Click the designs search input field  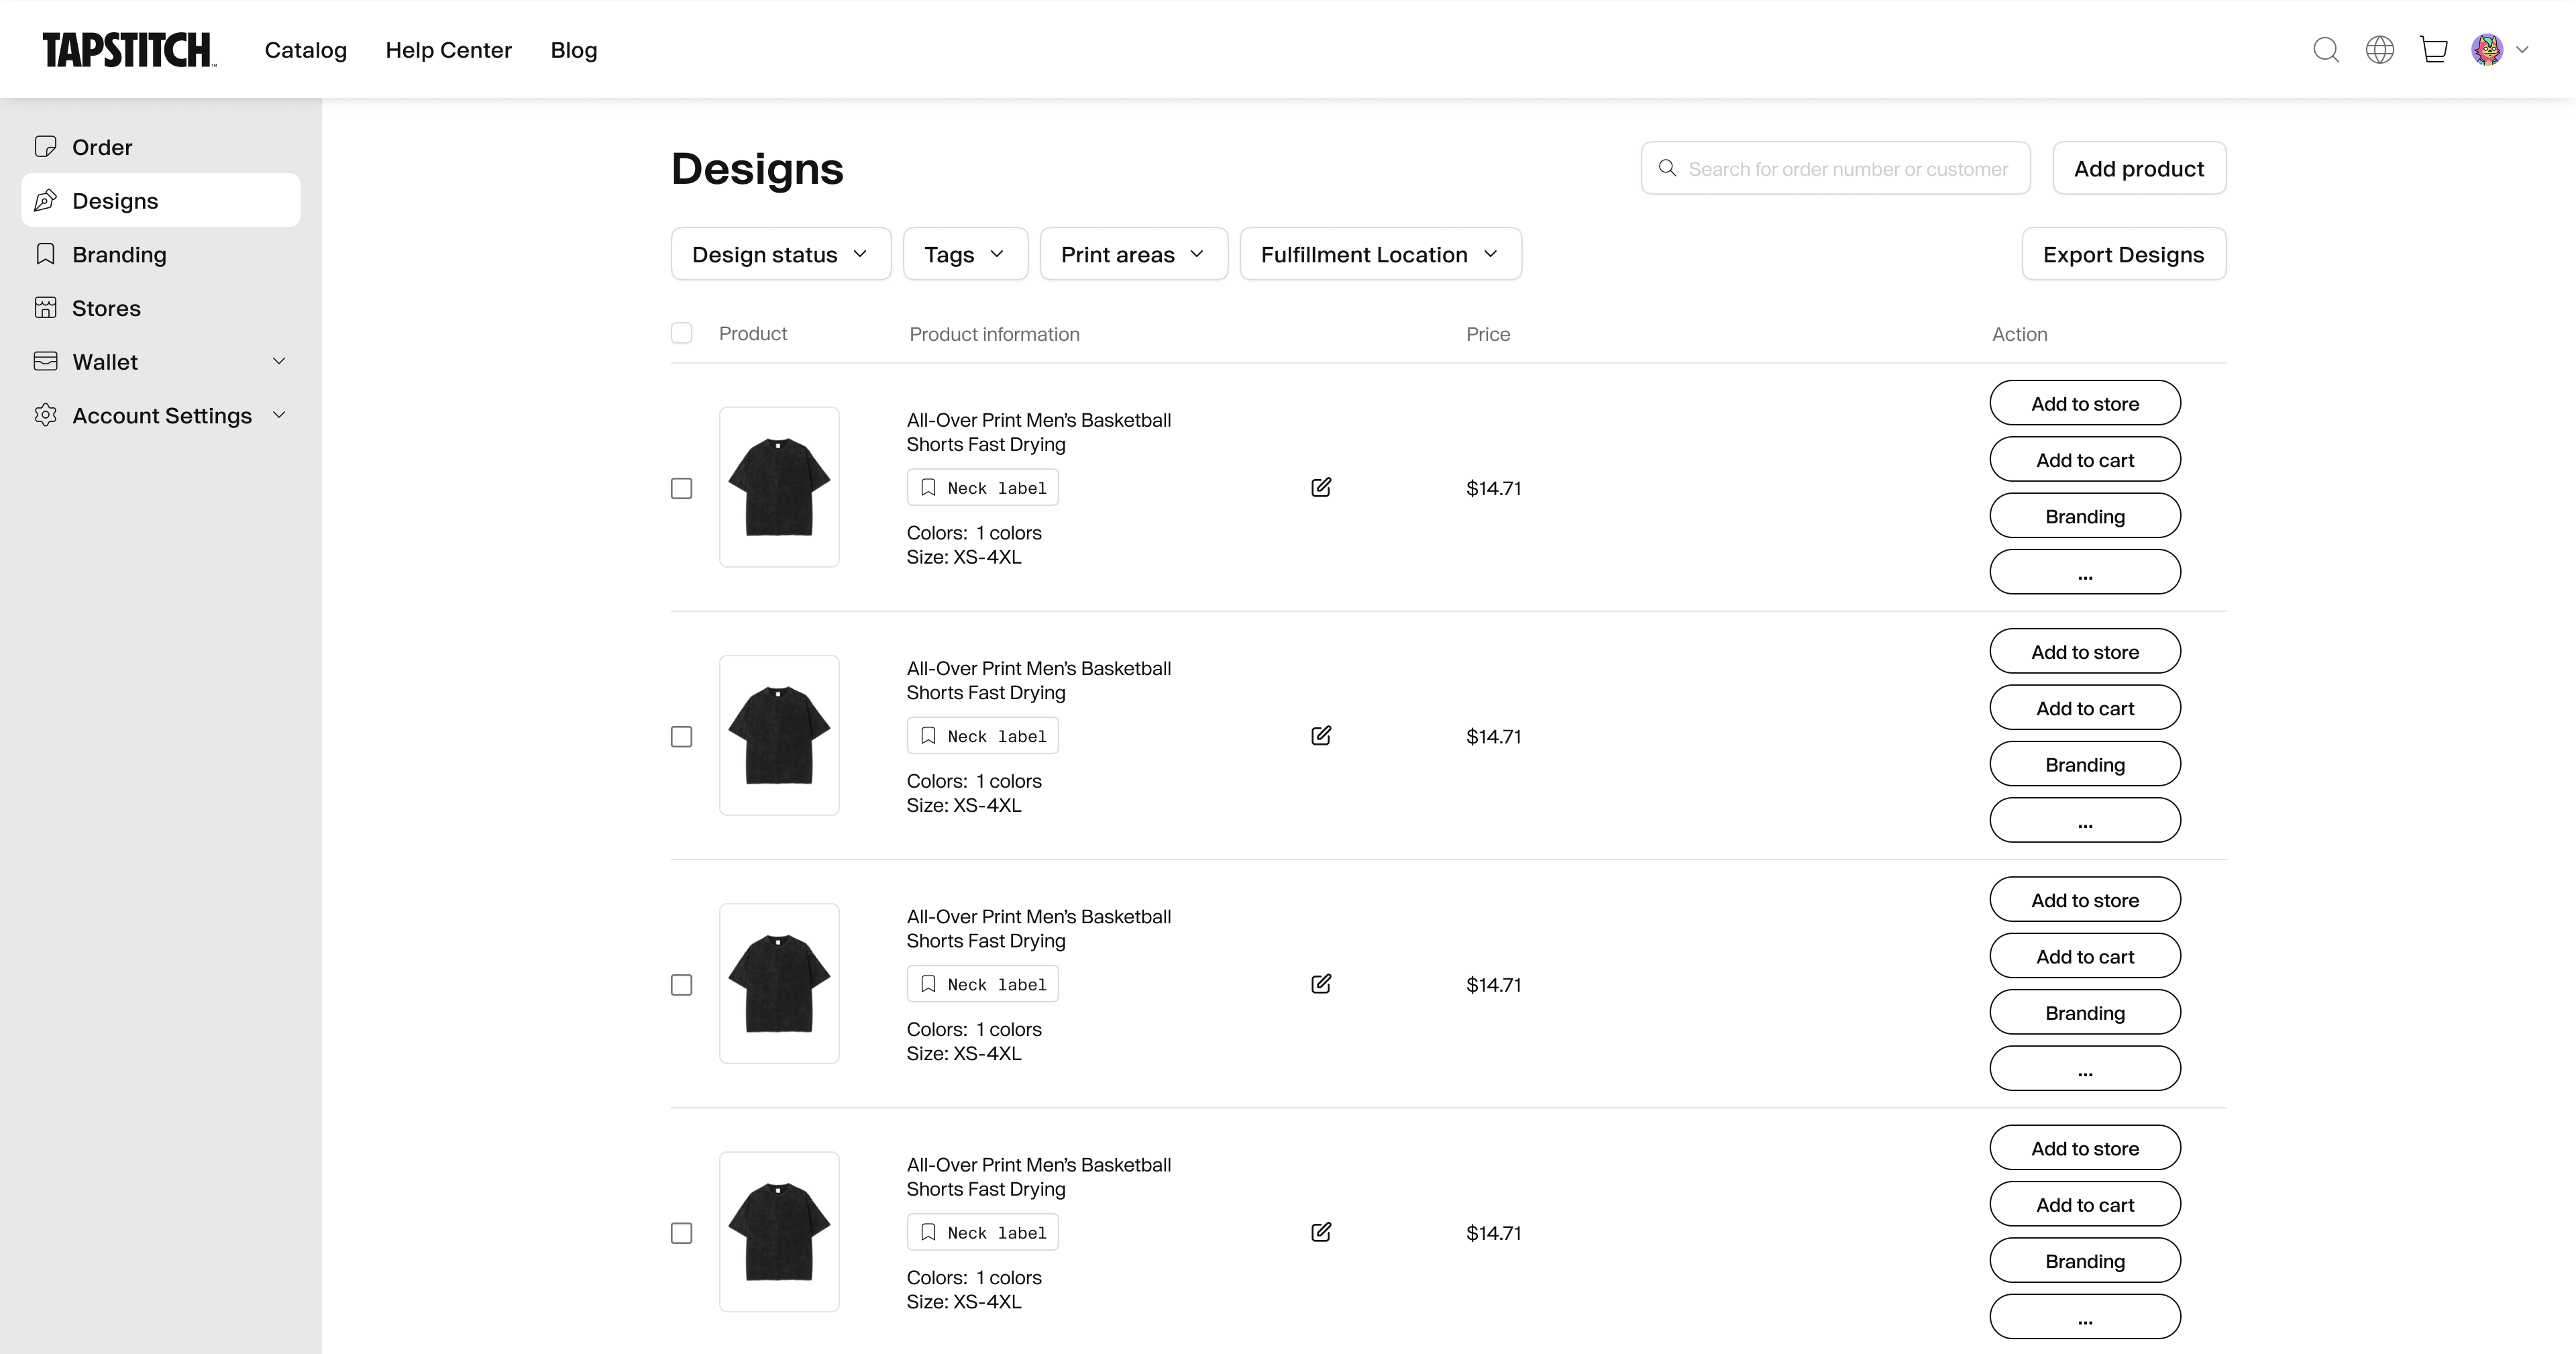tap(1846, 169)
